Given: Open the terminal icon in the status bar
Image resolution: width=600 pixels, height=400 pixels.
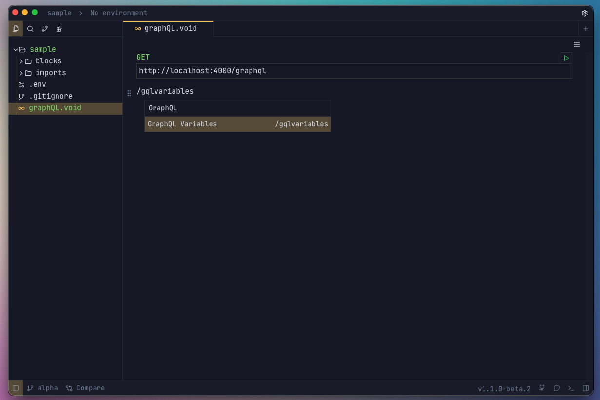Looking at the screenshot, I should [x=571, y=388].
